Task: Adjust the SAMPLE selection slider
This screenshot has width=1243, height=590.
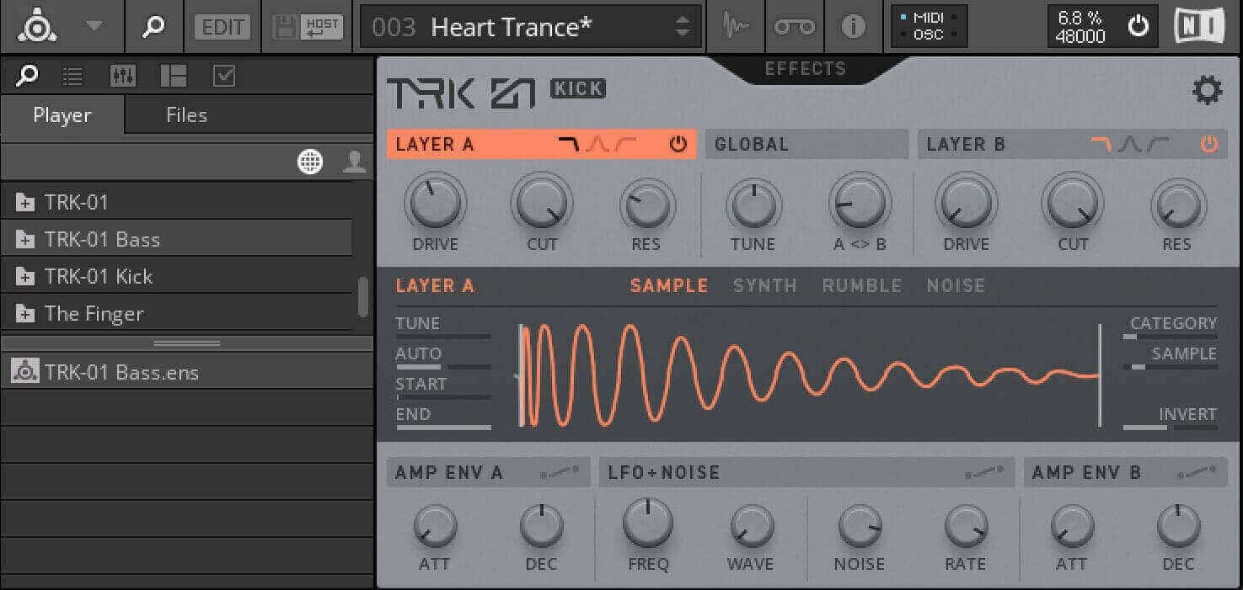Action: pyautogui.click(x=1170, y=367)
